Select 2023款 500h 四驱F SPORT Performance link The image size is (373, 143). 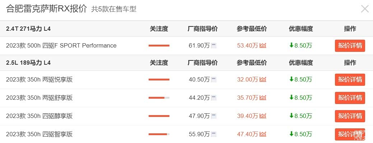(61, 46)
